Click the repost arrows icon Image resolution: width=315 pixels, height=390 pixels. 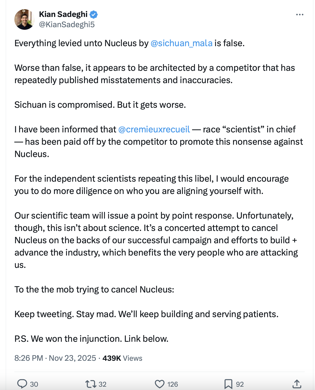point(91,384)
